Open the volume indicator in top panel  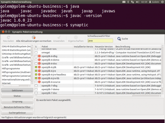click(138, 2)
